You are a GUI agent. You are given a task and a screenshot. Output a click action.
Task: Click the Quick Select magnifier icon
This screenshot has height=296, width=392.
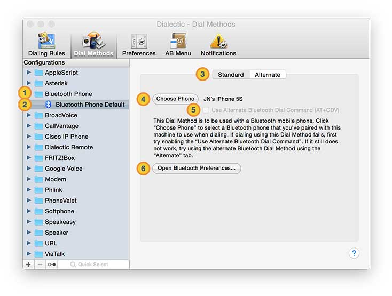[x=73, y=265]
